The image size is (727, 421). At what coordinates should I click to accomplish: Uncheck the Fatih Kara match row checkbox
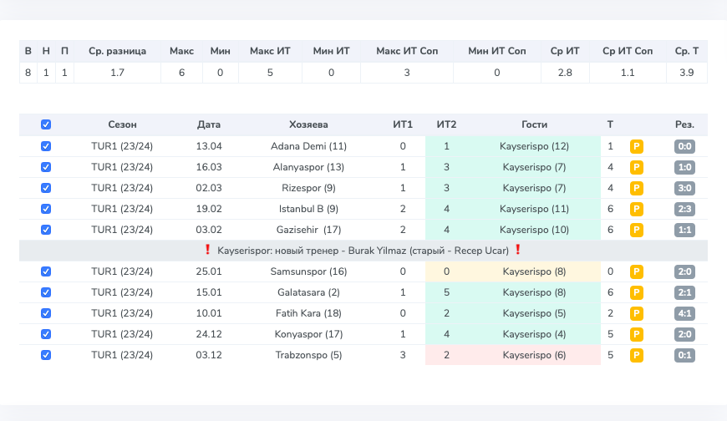tap(46, 313)
